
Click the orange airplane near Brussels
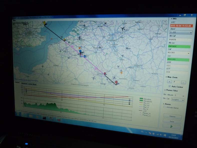[x=80, y=48]
